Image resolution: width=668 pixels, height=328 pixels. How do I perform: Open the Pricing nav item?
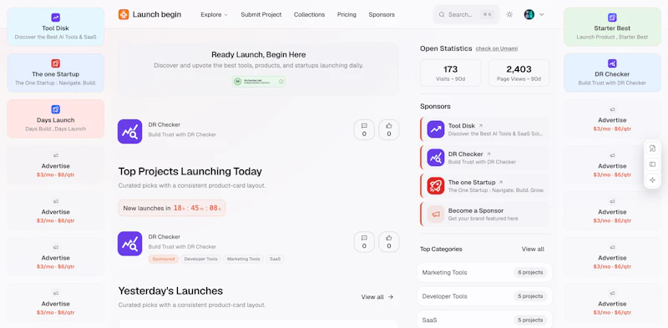point(347,14)
